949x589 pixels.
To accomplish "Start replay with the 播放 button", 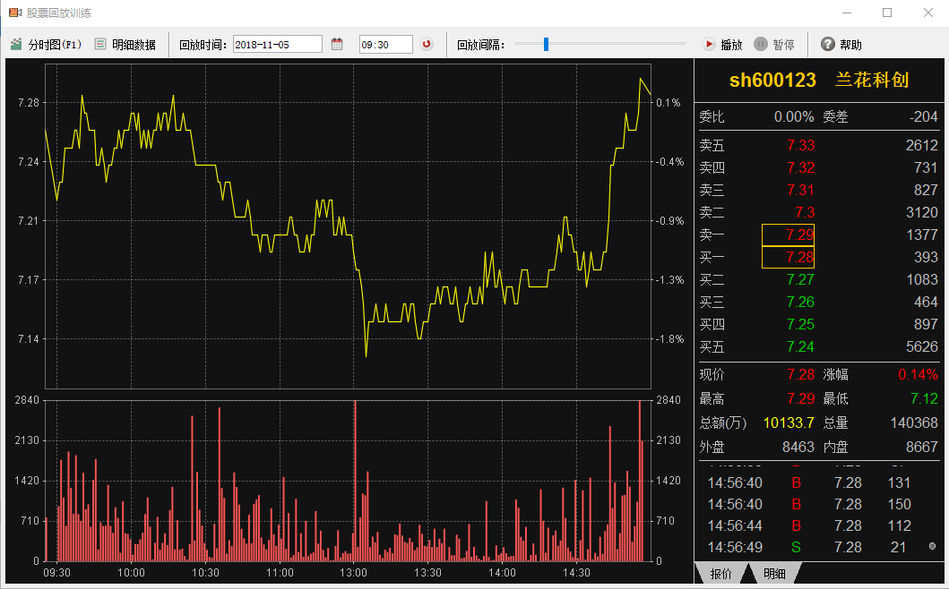I will pyautogui.click(x=722, y=44).
